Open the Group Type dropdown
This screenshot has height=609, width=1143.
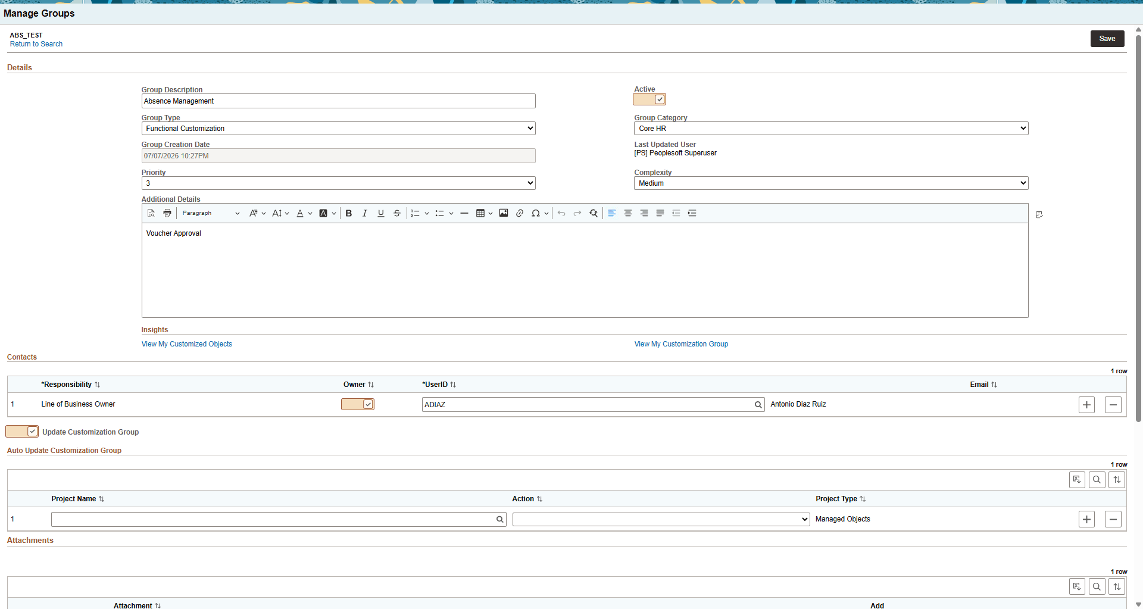339,129
